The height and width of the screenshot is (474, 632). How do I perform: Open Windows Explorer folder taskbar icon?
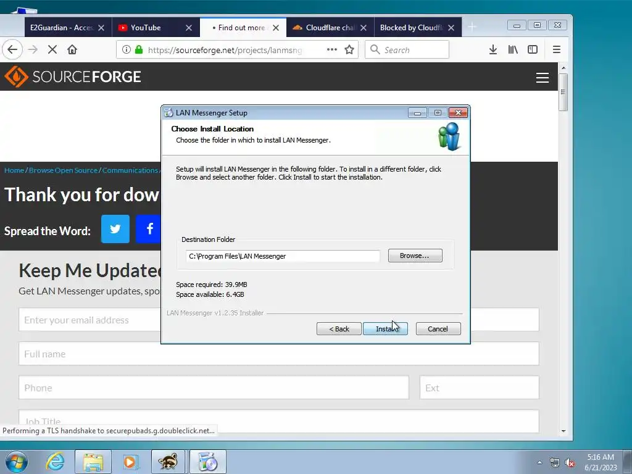point(93,462)
